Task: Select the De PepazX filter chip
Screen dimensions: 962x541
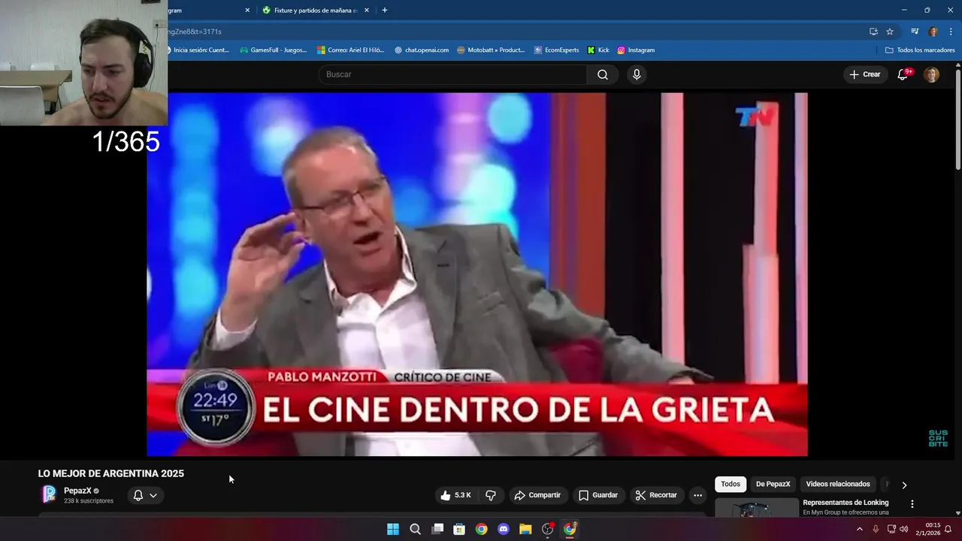Action: [x=773, y=484]
